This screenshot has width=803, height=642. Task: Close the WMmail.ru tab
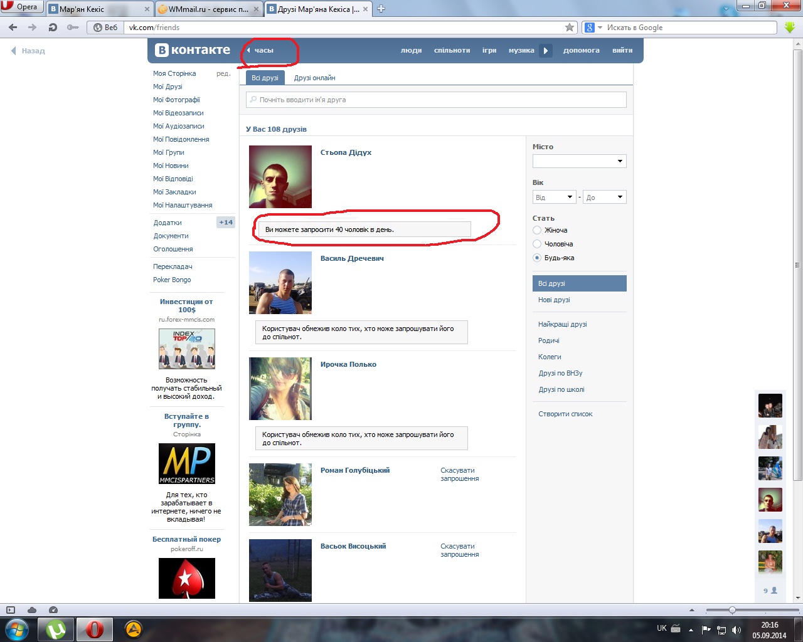pyautogui.click(x=257, y=9)
